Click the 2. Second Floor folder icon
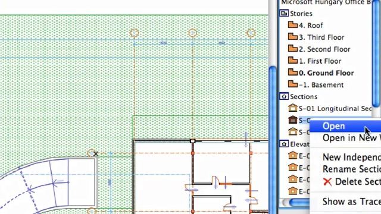 pos(293,49)
